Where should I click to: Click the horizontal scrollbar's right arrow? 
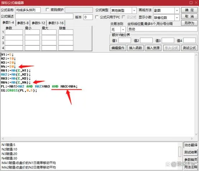tap(192, 139)
